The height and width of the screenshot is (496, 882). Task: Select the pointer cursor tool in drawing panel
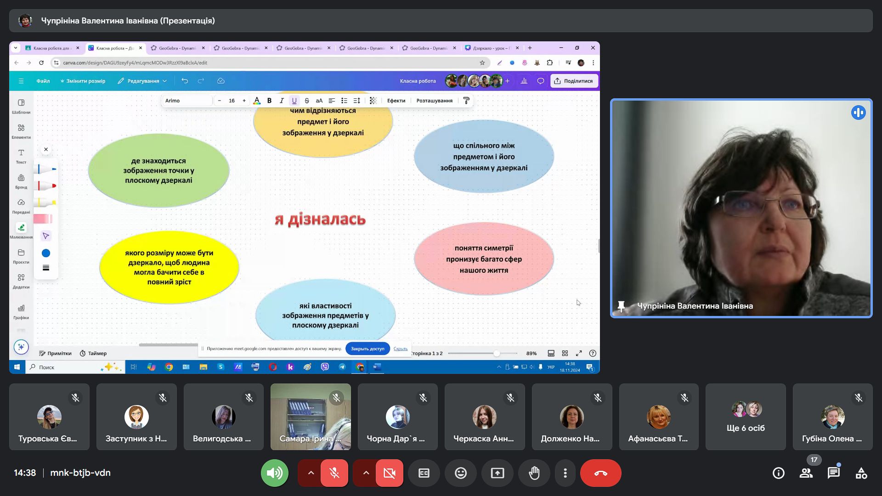[x=46, y=236]
